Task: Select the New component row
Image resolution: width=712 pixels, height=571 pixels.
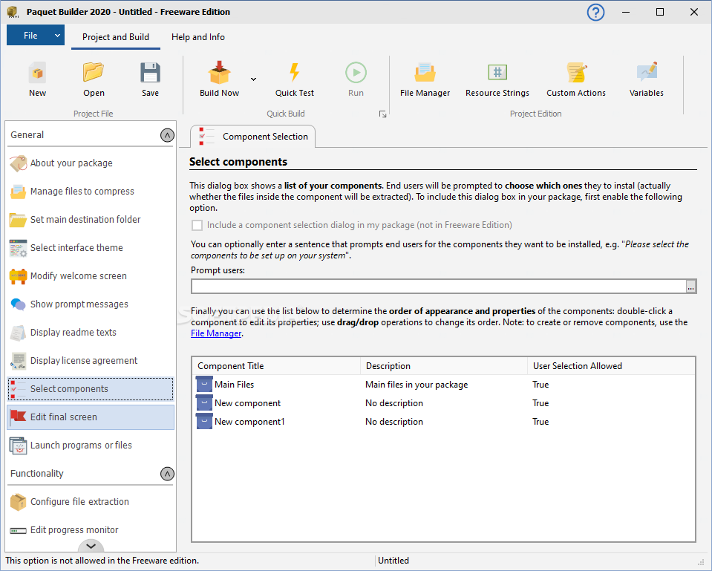Action: 443,403
